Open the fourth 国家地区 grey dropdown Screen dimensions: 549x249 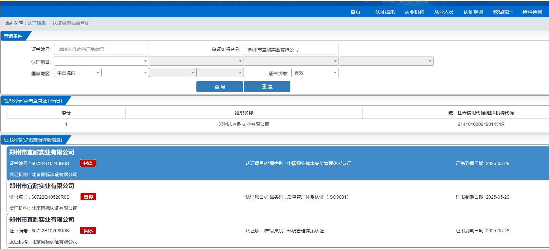[220, 73]
